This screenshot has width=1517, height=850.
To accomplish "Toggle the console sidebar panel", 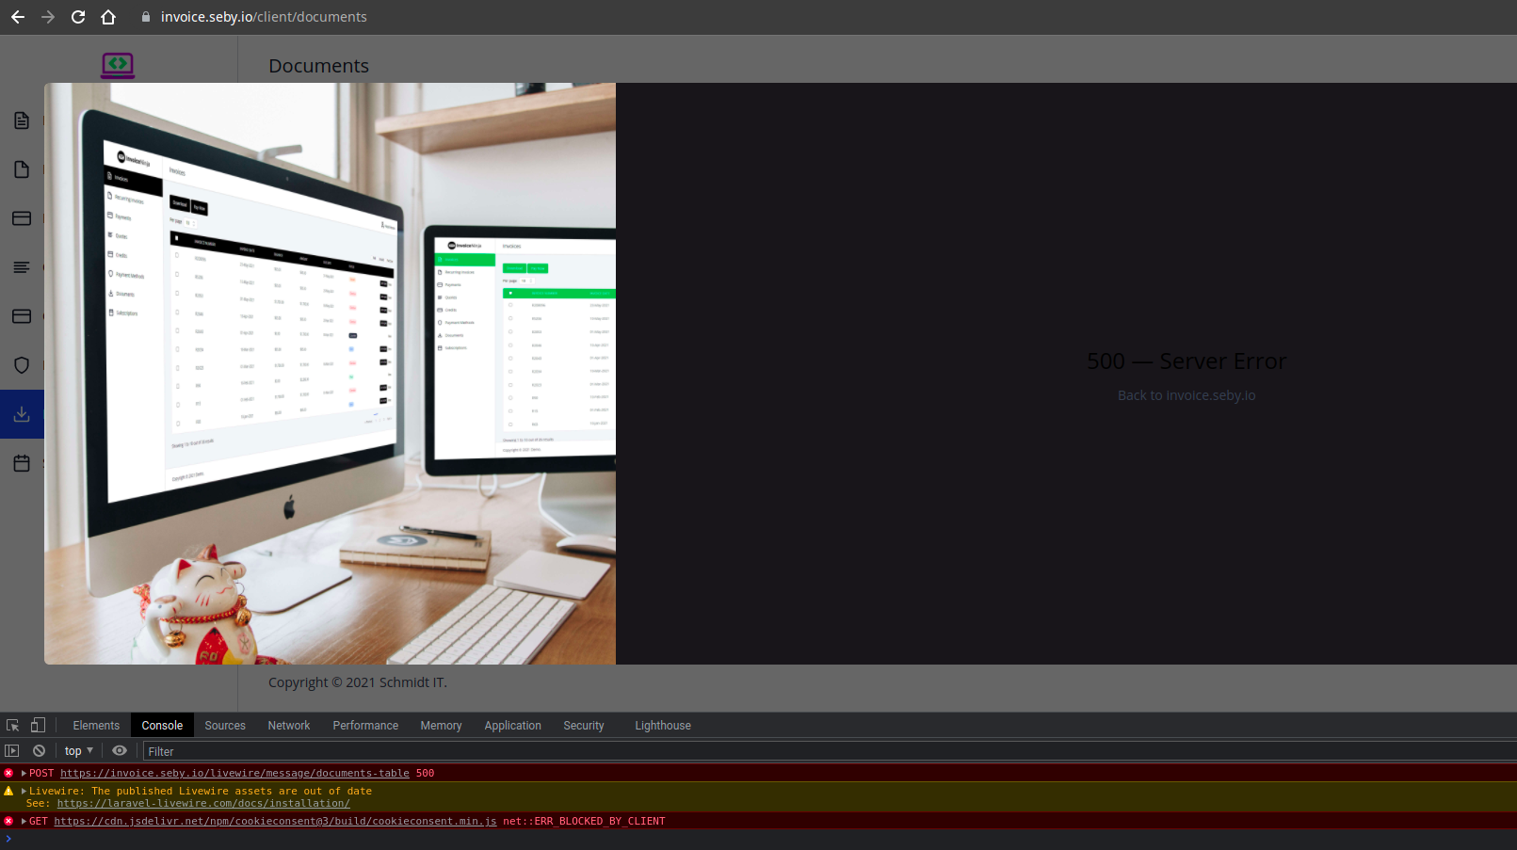I will coord(11,749).
